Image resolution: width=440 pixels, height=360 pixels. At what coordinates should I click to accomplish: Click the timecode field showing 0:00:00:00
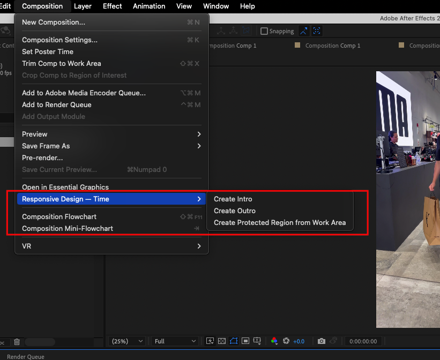tap(363, 341)
